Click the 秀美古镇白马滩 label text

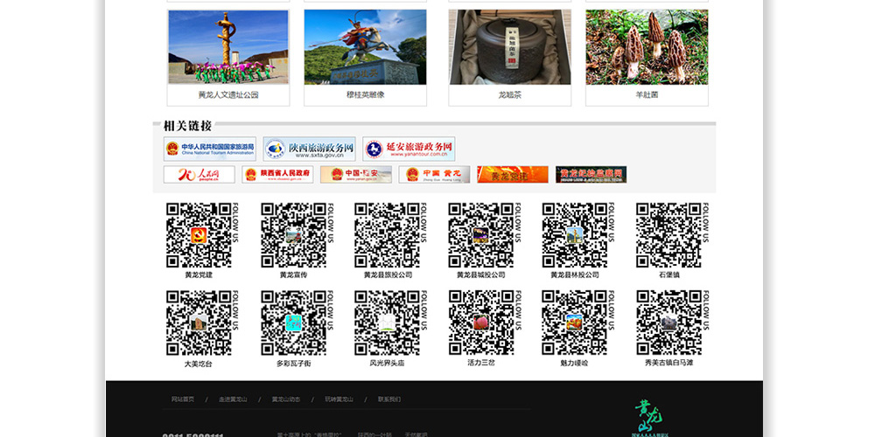(669, 363)
